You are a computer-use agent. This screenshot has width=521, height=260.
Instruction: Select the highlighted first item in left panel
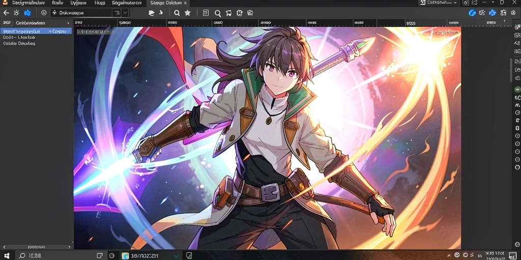tap(36, 31)
